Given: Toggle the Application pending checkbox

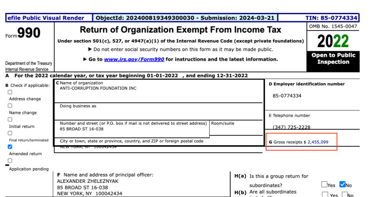Looking at the screenshot, I should [x=10, y=161].
